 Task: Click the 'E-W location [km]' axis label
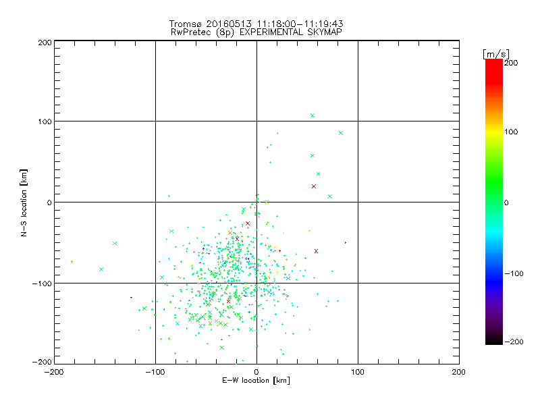click(256, 380)
